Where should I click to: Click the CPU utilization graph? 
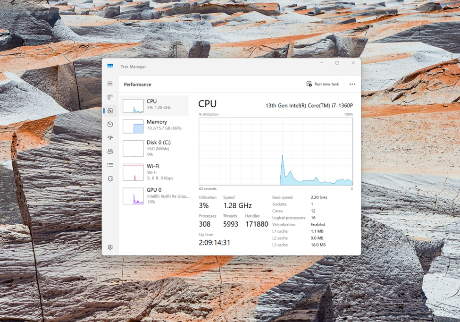coord(276,152)
